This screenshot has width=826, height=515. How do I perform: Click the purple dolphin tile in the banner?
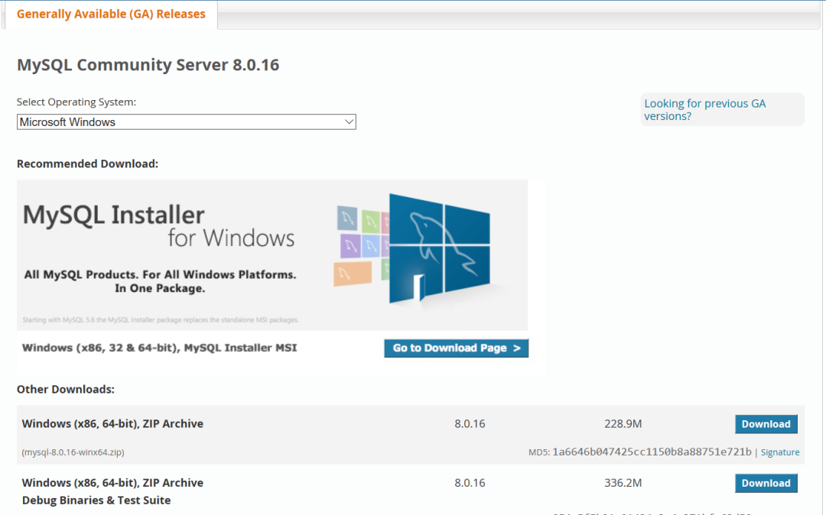pos(350,246)
